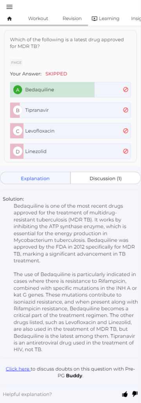Click the thumbs down icon
This screenshot has width=141, height=403.
click(135, 394)
